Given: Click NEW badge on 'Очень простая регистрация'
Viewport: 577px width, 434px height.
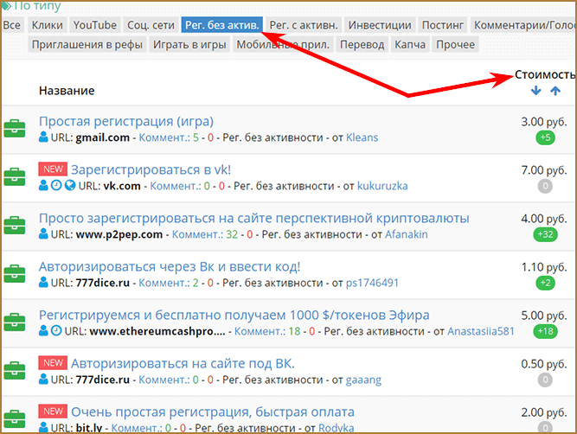Looking at the screenshot, I should coord(53,412).
